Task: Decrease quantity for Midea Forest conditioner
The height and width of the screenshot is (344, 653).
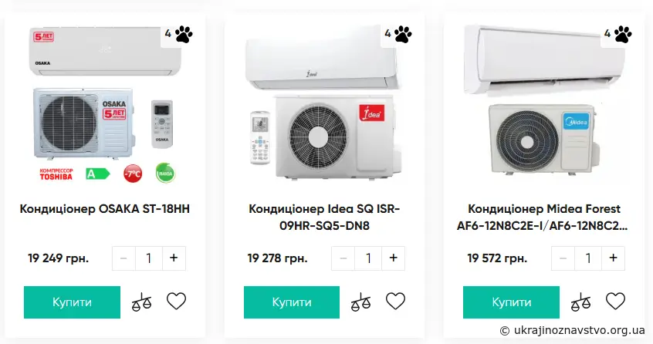Action: [x=563, y=258]
